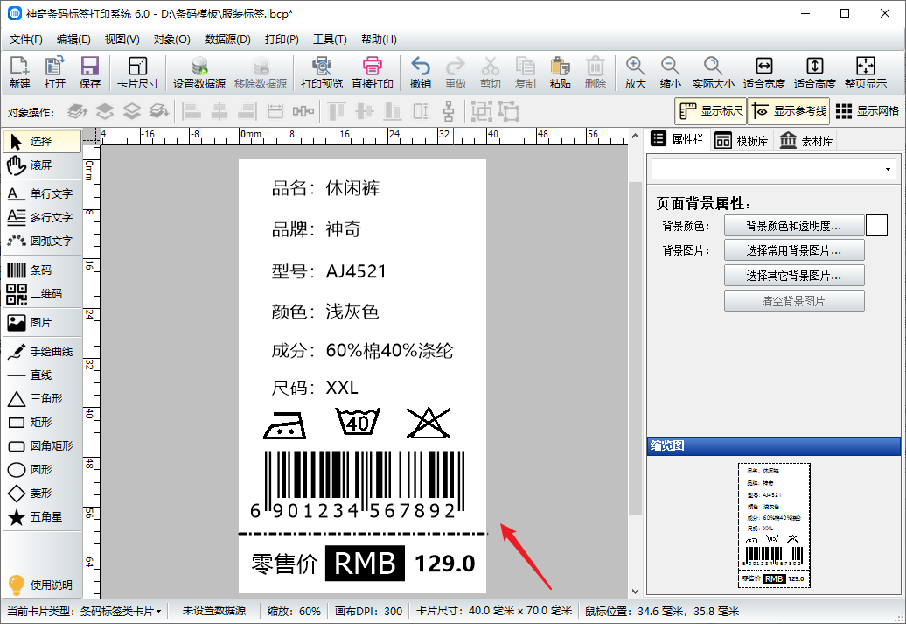Pick the 五角星 star shape tool
This screenshot has height=624, width=906.
click(40, 517)
